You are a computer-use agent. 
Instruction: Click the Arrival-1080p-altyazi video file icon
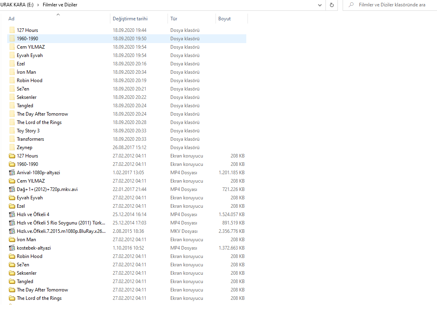[12, 173]
